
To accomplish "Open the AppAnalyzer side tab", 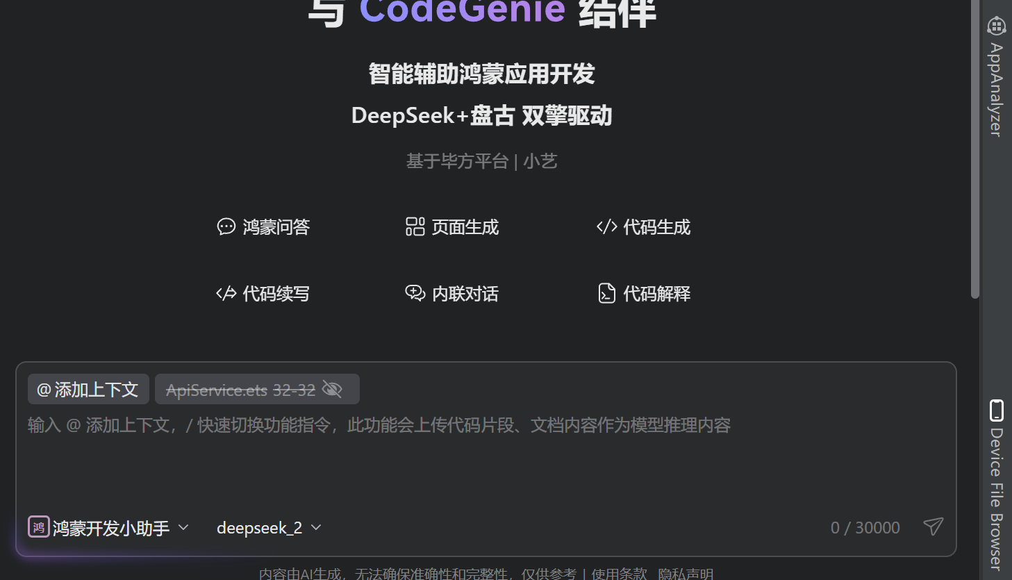I will point(997,77).
